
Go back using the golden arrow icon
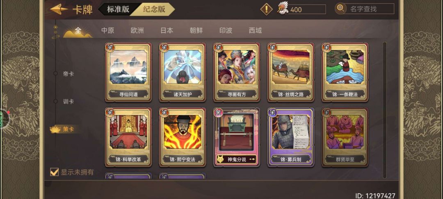tap(59, 9)
